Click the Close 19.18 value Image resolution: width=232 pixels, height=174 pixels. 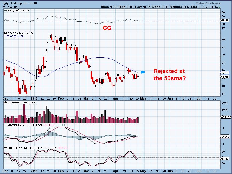[x=160, y=7]
